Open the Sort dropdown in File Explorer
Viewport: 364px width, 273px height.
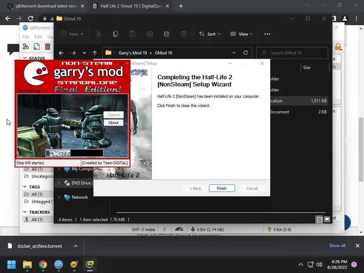209,34
